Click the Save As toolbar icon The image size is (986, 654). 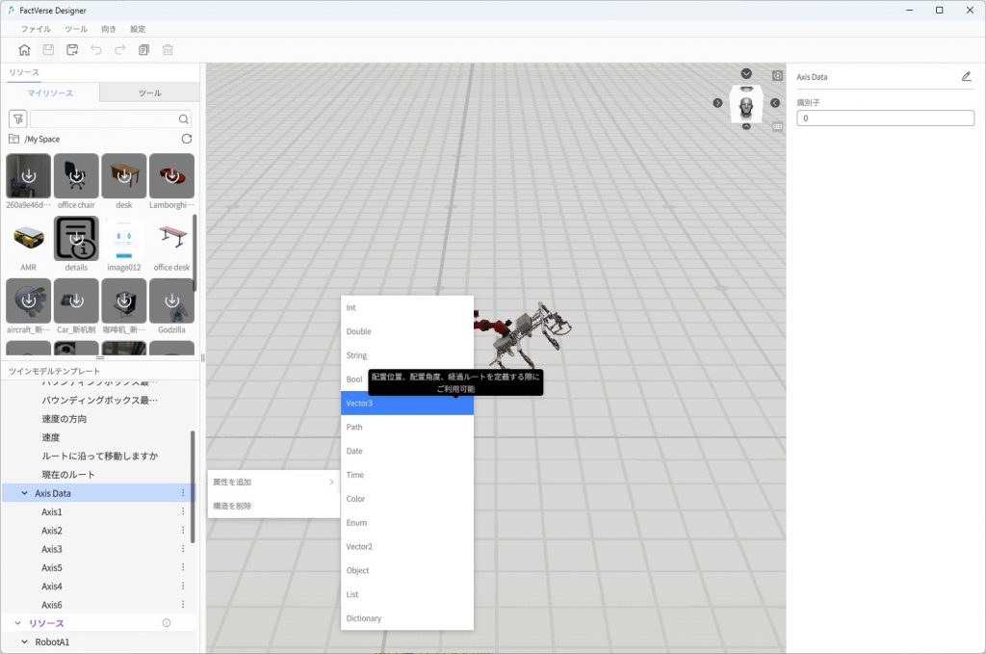[72, 50]
